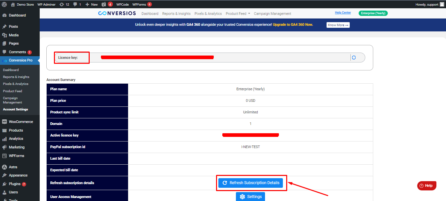Click the Analytics bar chart icon

click(5, 139)
